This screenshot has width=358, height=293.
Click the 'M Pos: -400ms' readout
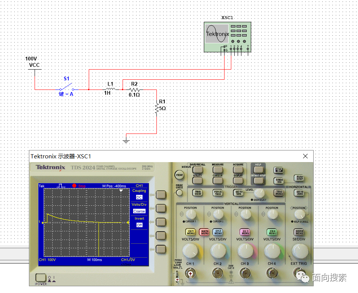[x=114, y=186]
